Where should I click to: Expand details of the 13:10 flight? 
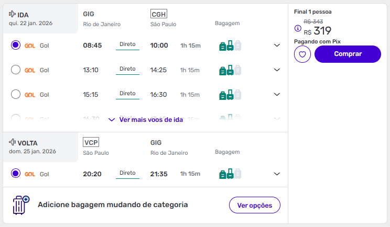point(277,70)
